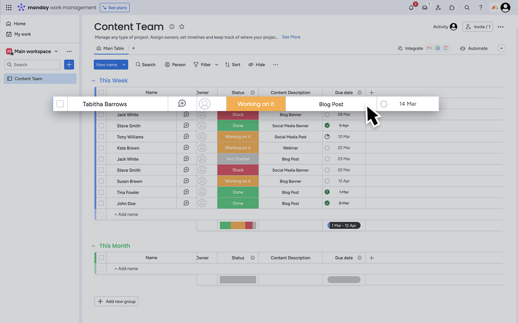This screenshot has height=323, width=518.
Task: Click the See More link in the description
Action: tap(291, 37)
